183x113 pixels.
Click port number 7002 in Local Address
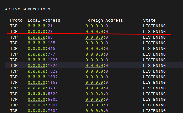pos(53,111)
